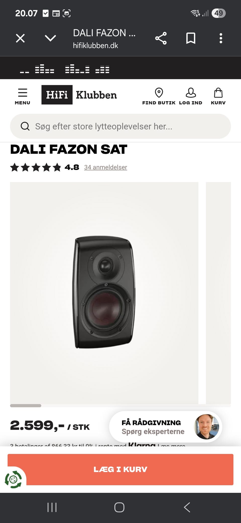Click the HiFi Klubben logo
This screenshot has width=241, height=523.
pos(79,95)
